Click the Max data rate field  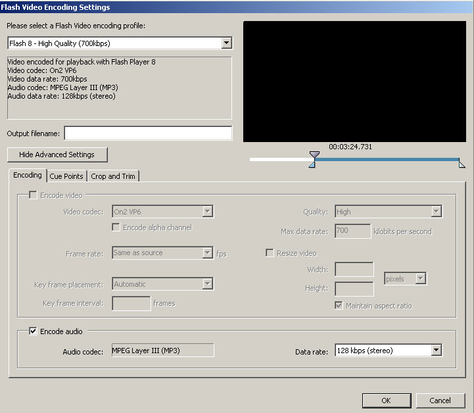[352, 231]
